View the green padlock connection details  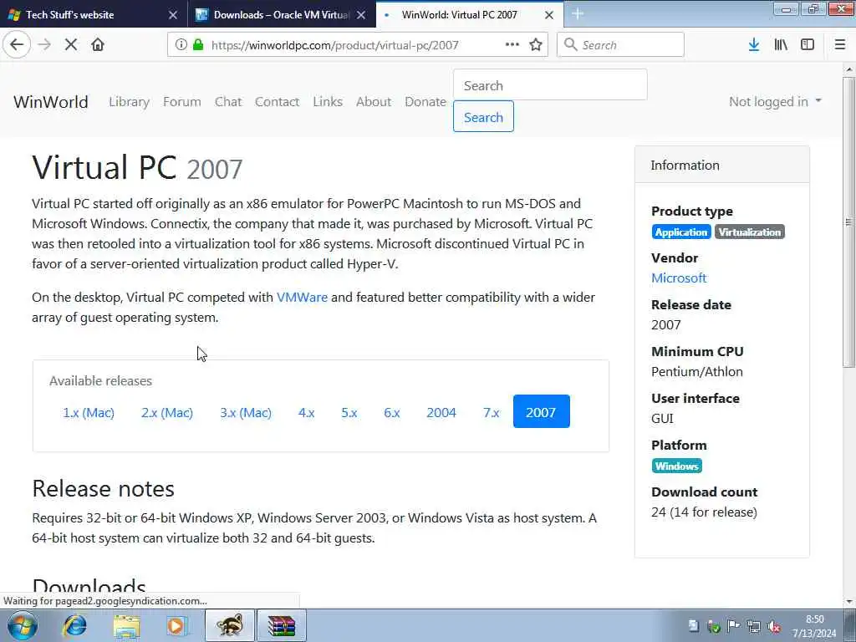(x=198, y=45)
